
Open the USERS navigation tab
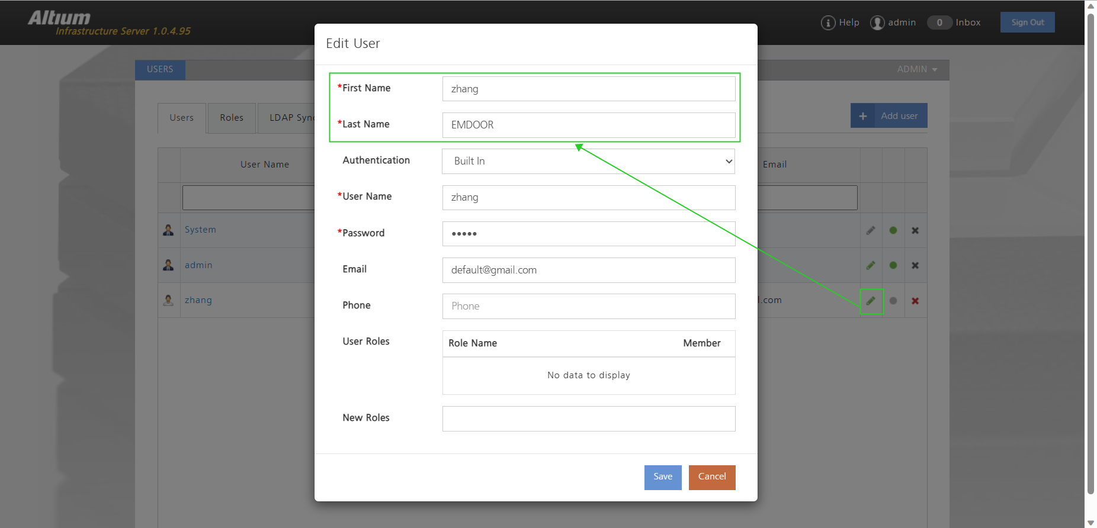pyautogui.click(x=160, y=69)
